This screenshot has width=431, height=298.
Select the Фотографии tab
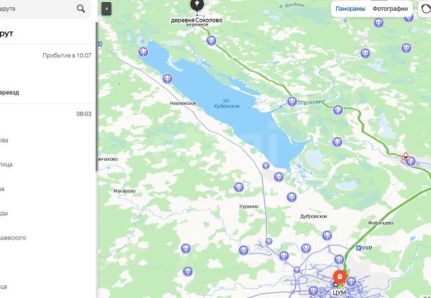(390, 9)
